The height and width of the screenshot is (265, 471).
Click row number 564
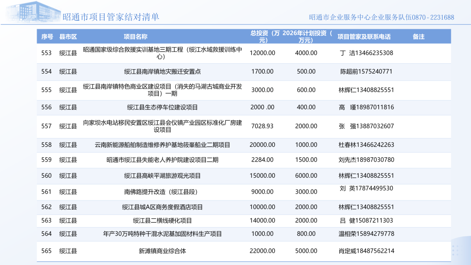[47, 234]
